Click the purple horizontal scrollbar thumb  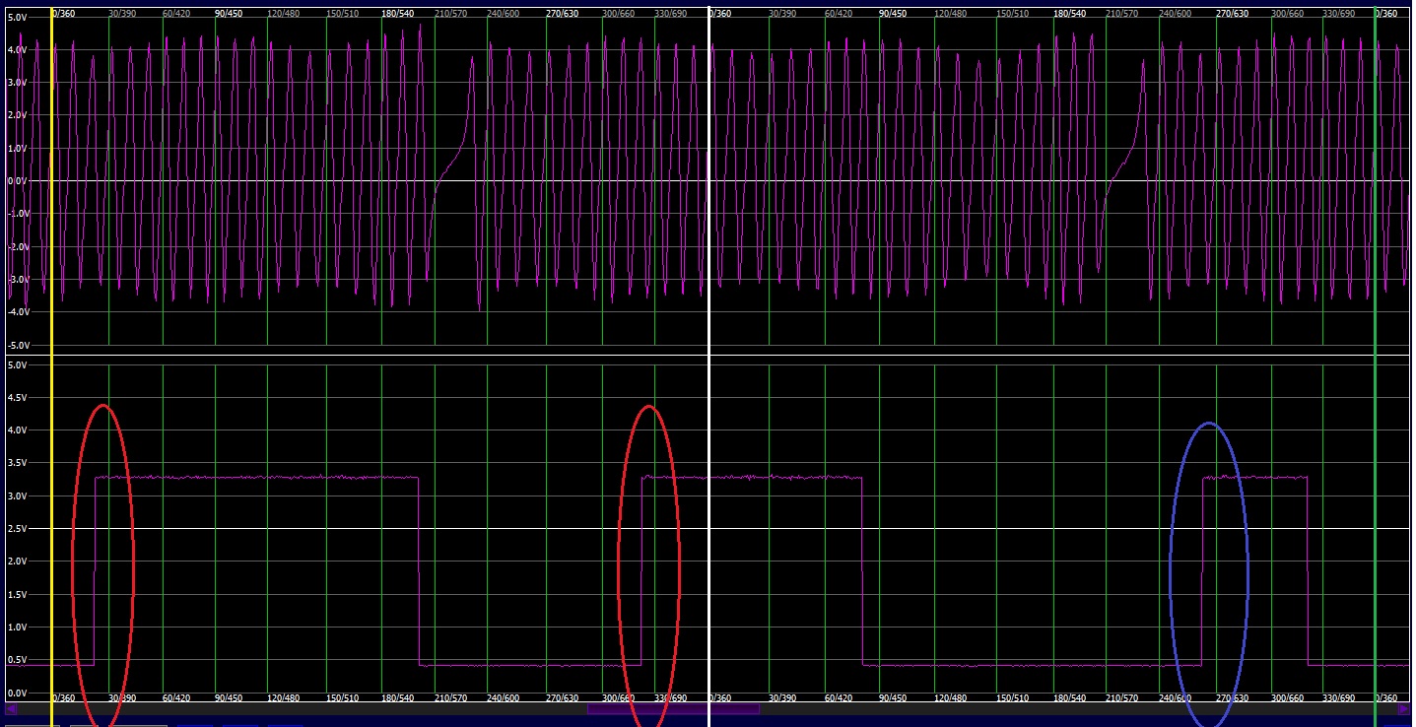pyautogui.click(x=672, y=707)
